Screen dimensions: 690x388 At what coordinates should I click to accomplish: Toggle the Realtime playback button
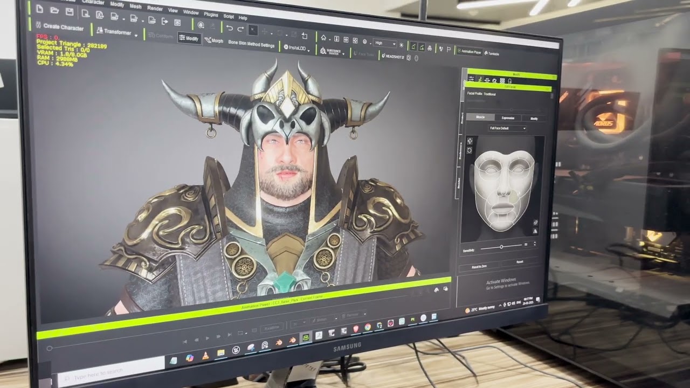coord(272,328)
